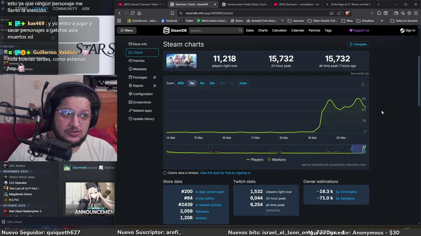Open the apps grid in bookmarks bar

[x=119, y=21]
